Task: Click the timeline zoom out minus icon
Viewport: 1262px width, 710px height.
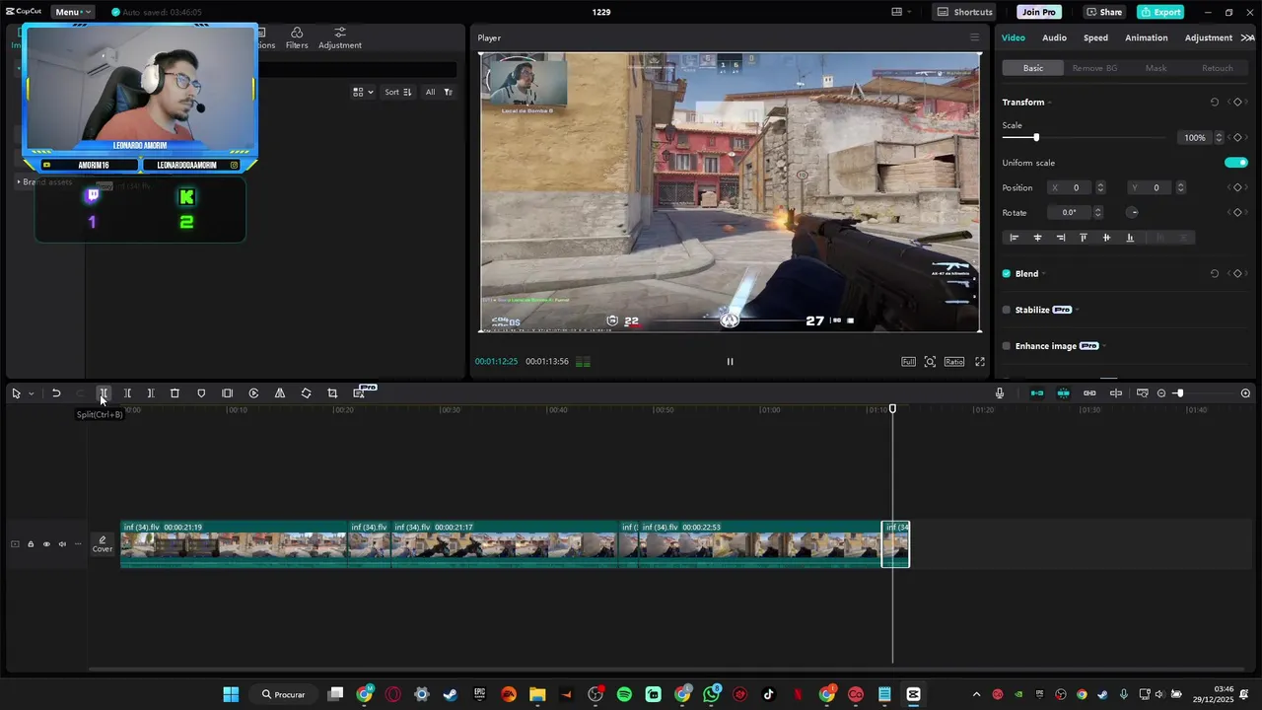Action: pos(1161,393)
